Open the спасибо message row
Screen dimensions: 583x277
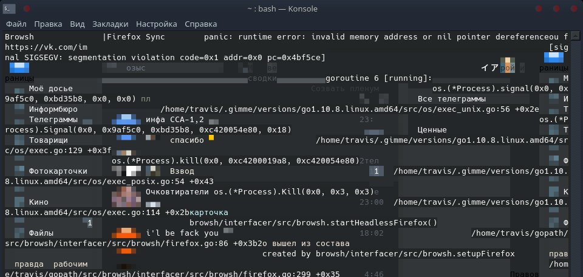point(187,140)
